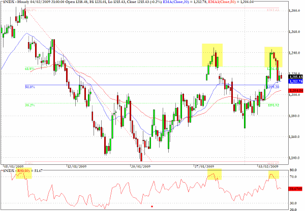Select the 38.2% Fibonacci level label
The image size is (305, 211).
(30, 105)
